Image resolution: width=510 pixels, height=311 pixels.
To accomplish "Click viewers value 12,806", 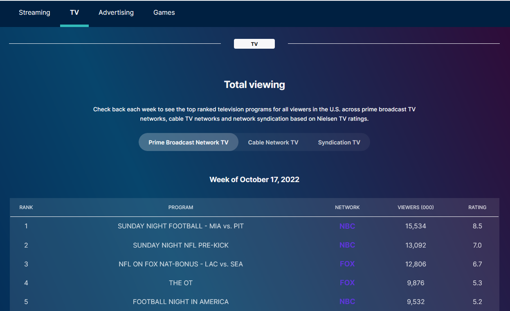I will point(416,264).
